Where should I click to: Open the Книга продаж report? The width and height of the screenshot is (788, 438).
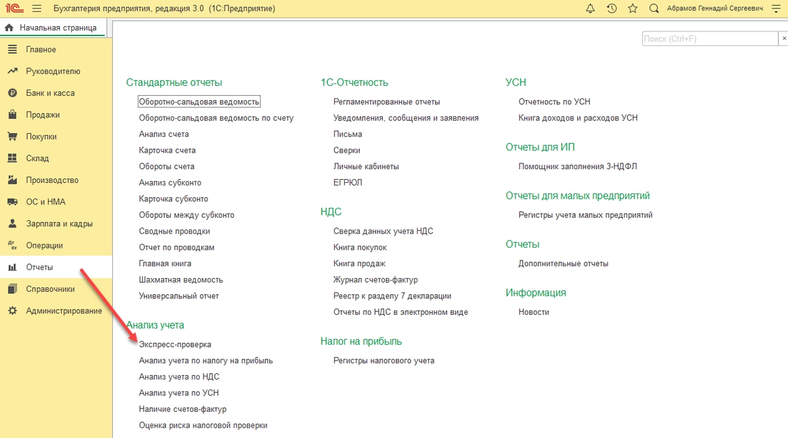point(359,264)
